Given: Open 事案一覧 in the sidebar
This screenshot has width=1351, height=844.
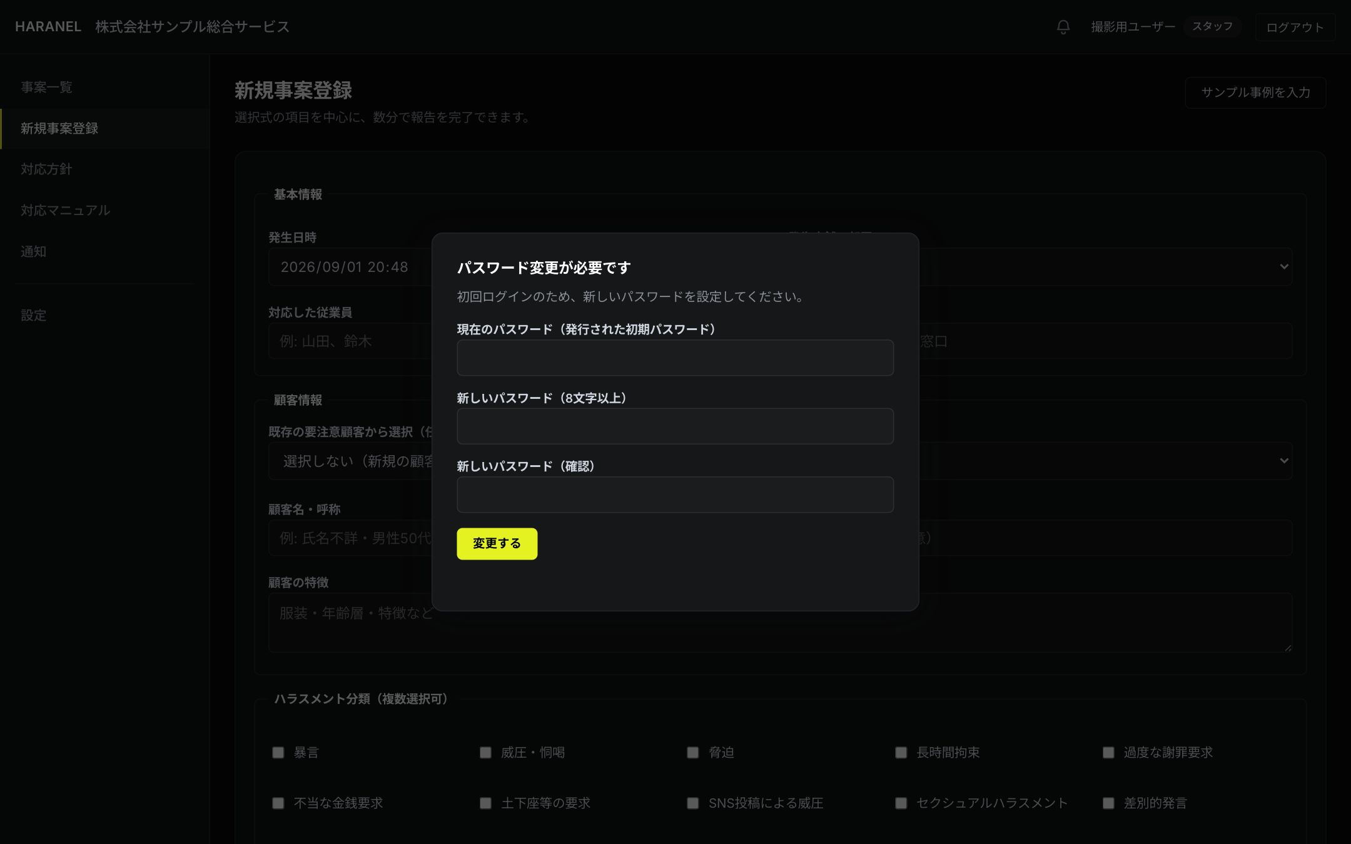Looking at the screenshot, I should tap(104, 88).
